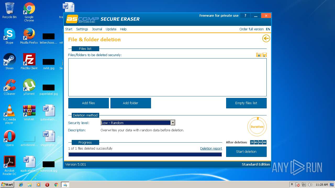The width and height of the screenshot is (335, 188).
Task: Select the letterchoos... desktop file
Action: pos(49,38)
